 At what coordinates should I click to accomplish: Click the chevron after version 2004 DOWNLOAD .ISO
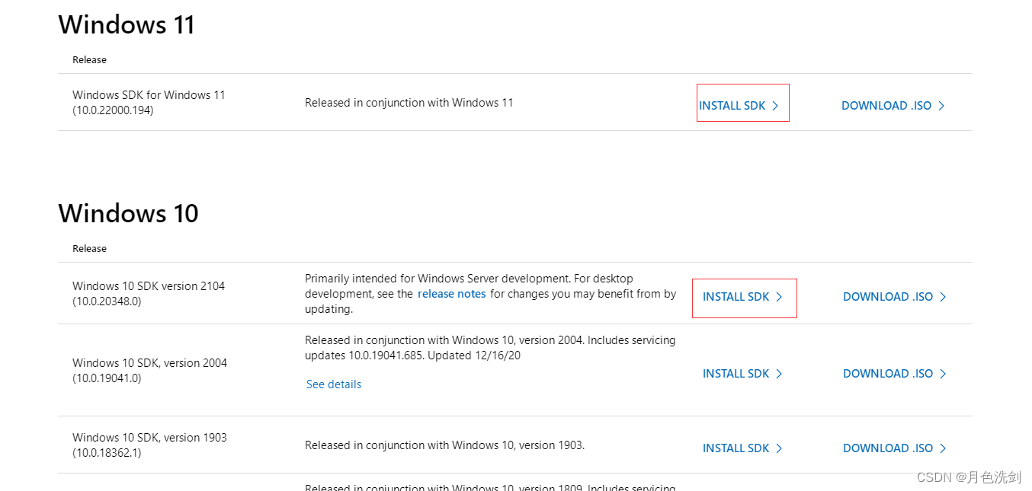(943, 374)
